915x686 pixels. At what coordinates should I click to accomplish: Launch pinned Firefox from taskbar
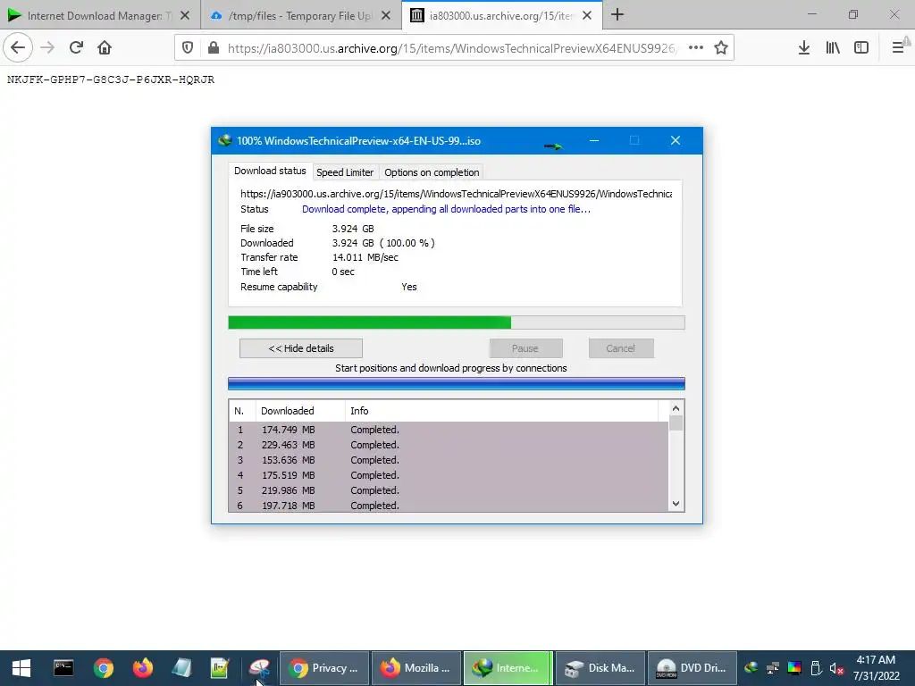(142, 668)
